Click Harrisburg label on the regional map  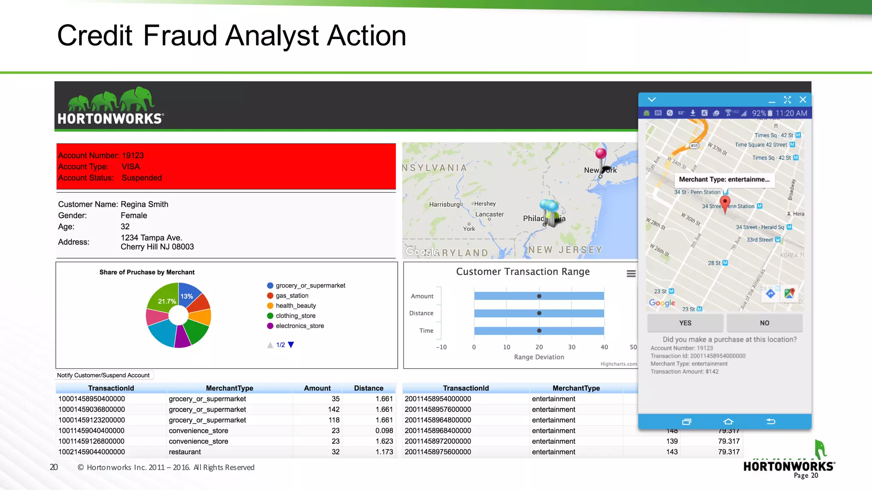tap(444, 204)
